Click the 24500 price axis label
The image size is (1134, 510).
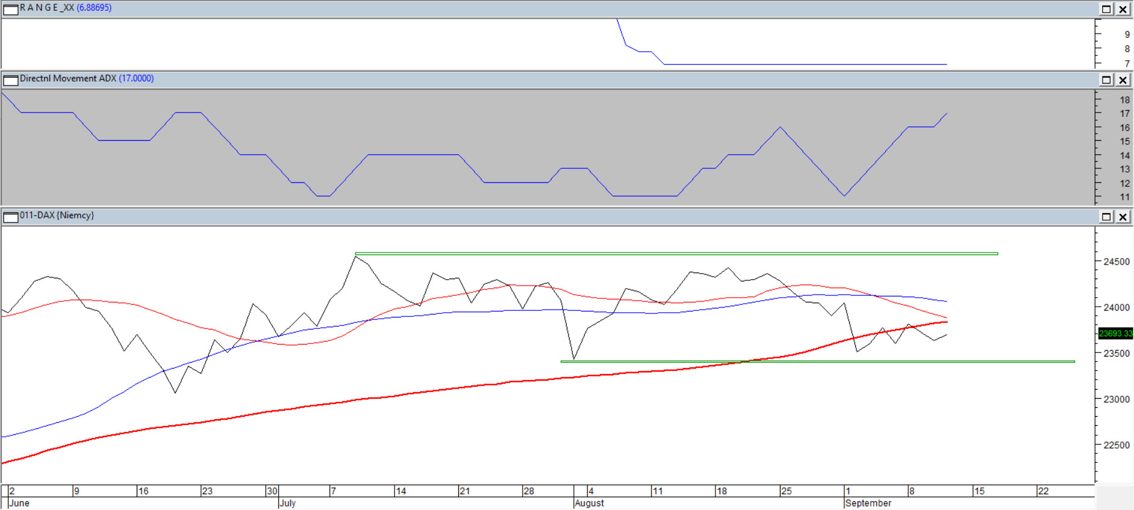pos(1116,262)
